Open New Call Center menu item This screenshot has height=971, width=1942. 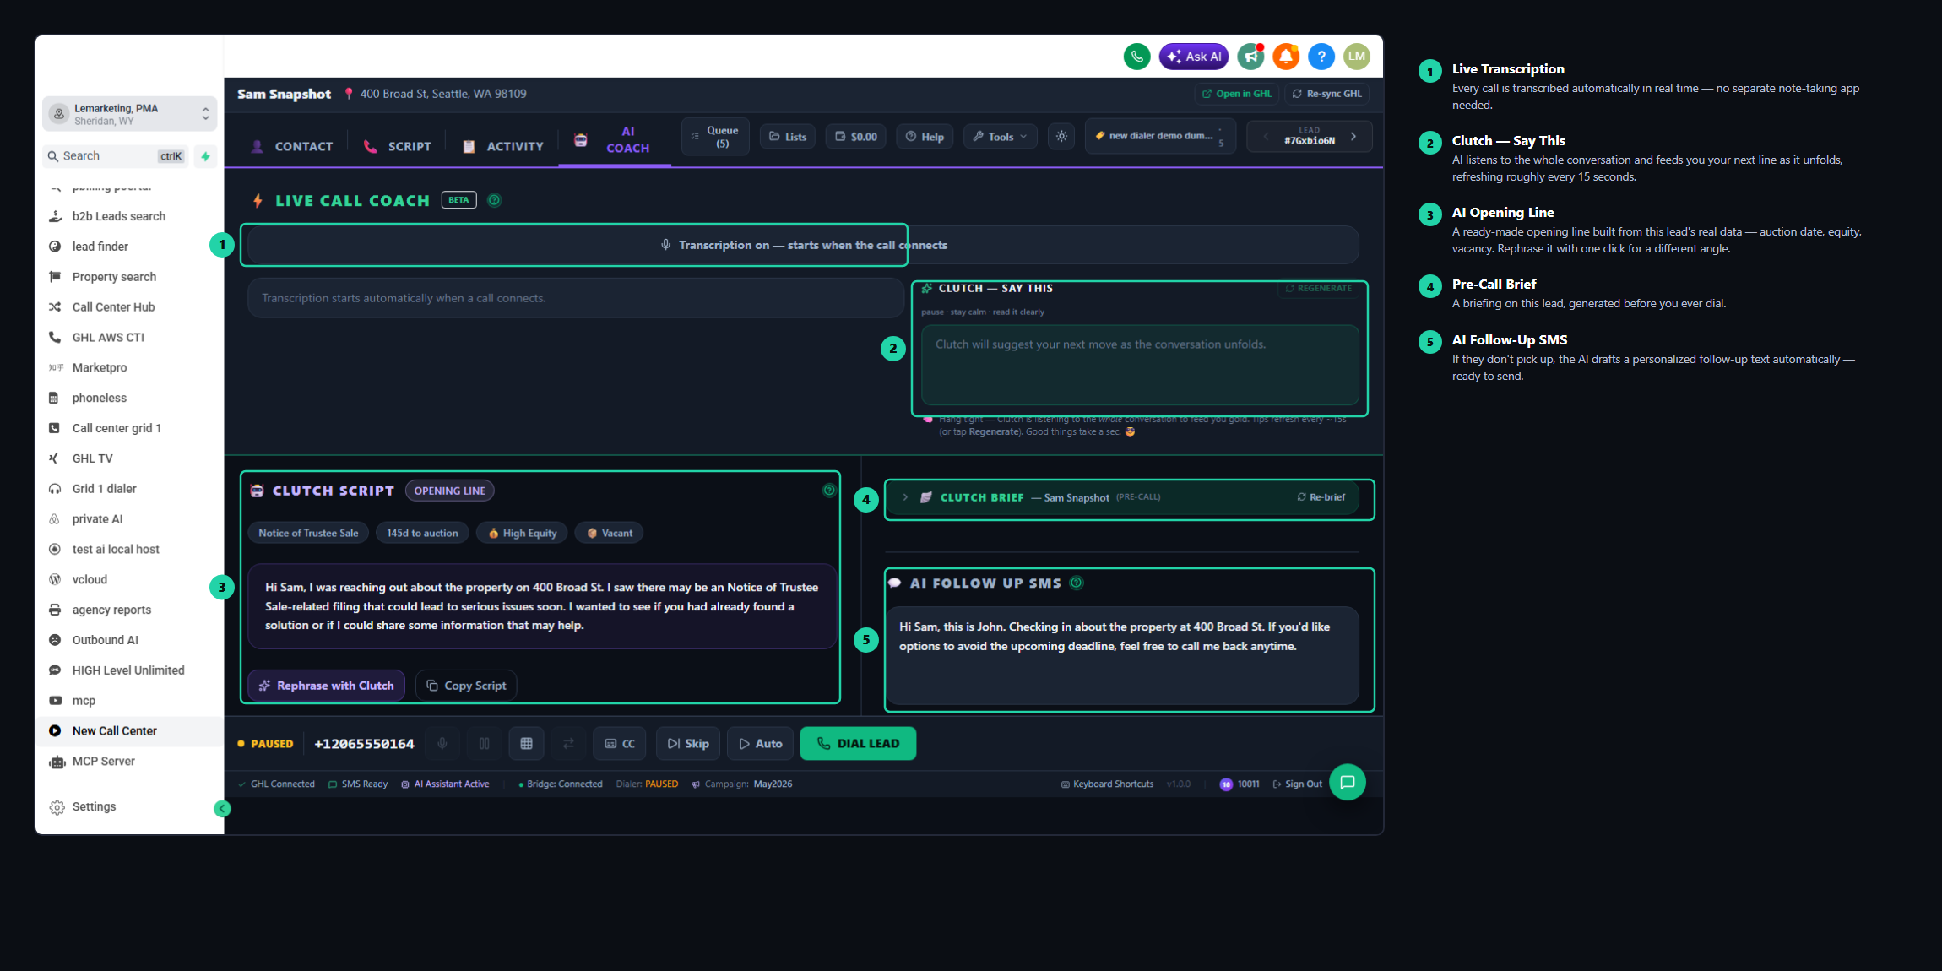(x=114, y=731)
